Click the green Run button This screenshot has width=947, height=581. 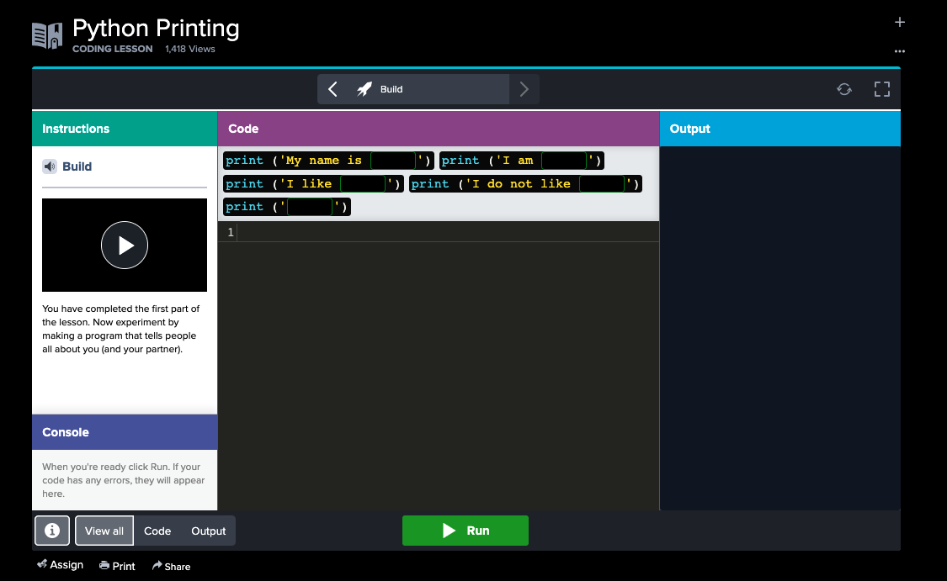coord(465,531)
